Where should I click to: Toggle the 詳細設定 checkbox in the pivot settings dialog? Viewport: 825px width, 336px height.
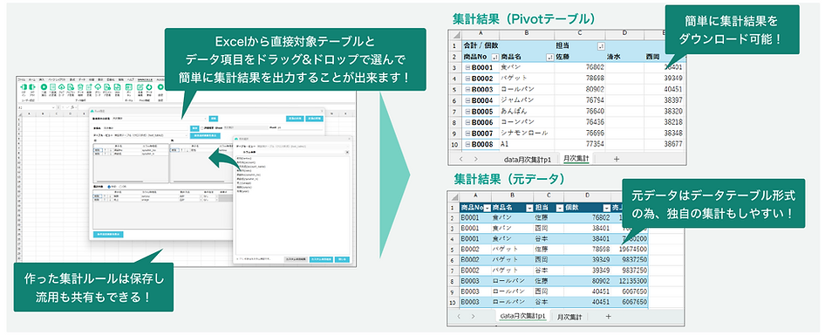(202, 127)
